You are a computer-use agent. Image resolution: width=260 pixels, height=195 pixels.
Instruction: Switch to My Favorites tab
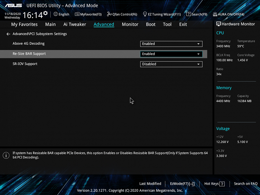[24, 24]
